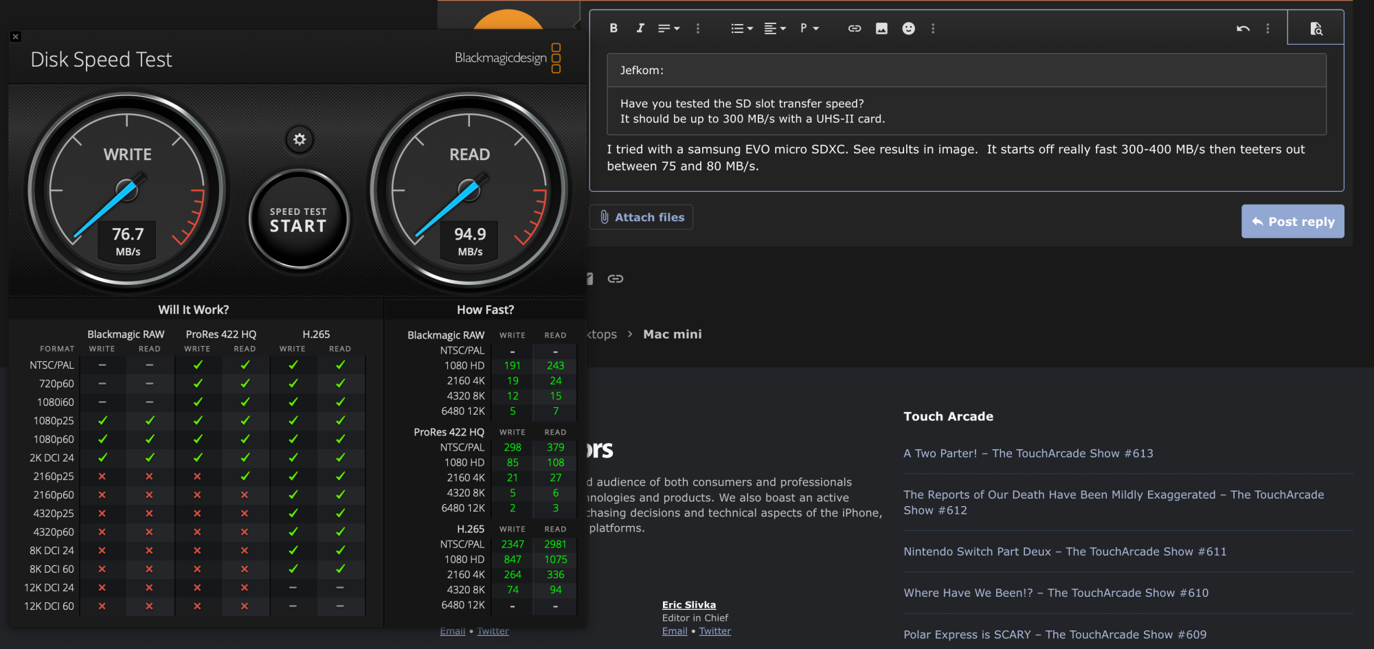
Task: Open the paragraph format dropdown
Action: pyautogui.click(x=809, y=28)
